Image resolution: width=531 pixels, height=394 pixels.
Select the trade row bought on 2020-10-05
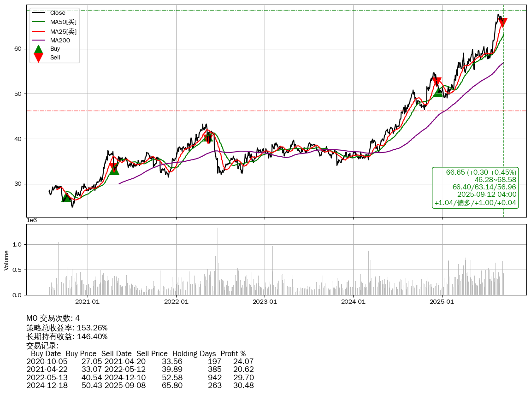(x=140, y=361)
